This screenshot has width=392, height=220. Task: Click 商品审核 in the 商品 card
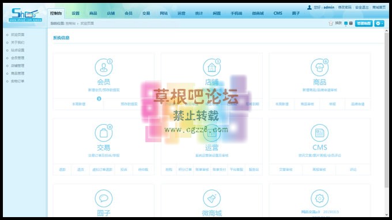(x=307, y=104)
